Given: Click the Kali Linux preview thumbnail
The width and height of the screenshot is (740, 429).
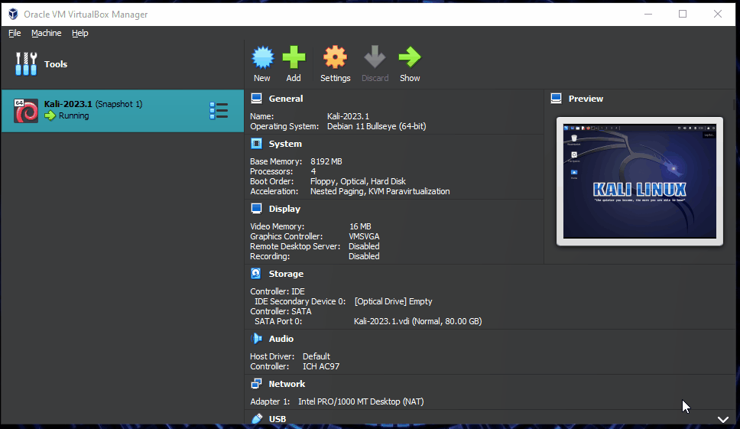Looking at the screenshot, I should 640,181.
